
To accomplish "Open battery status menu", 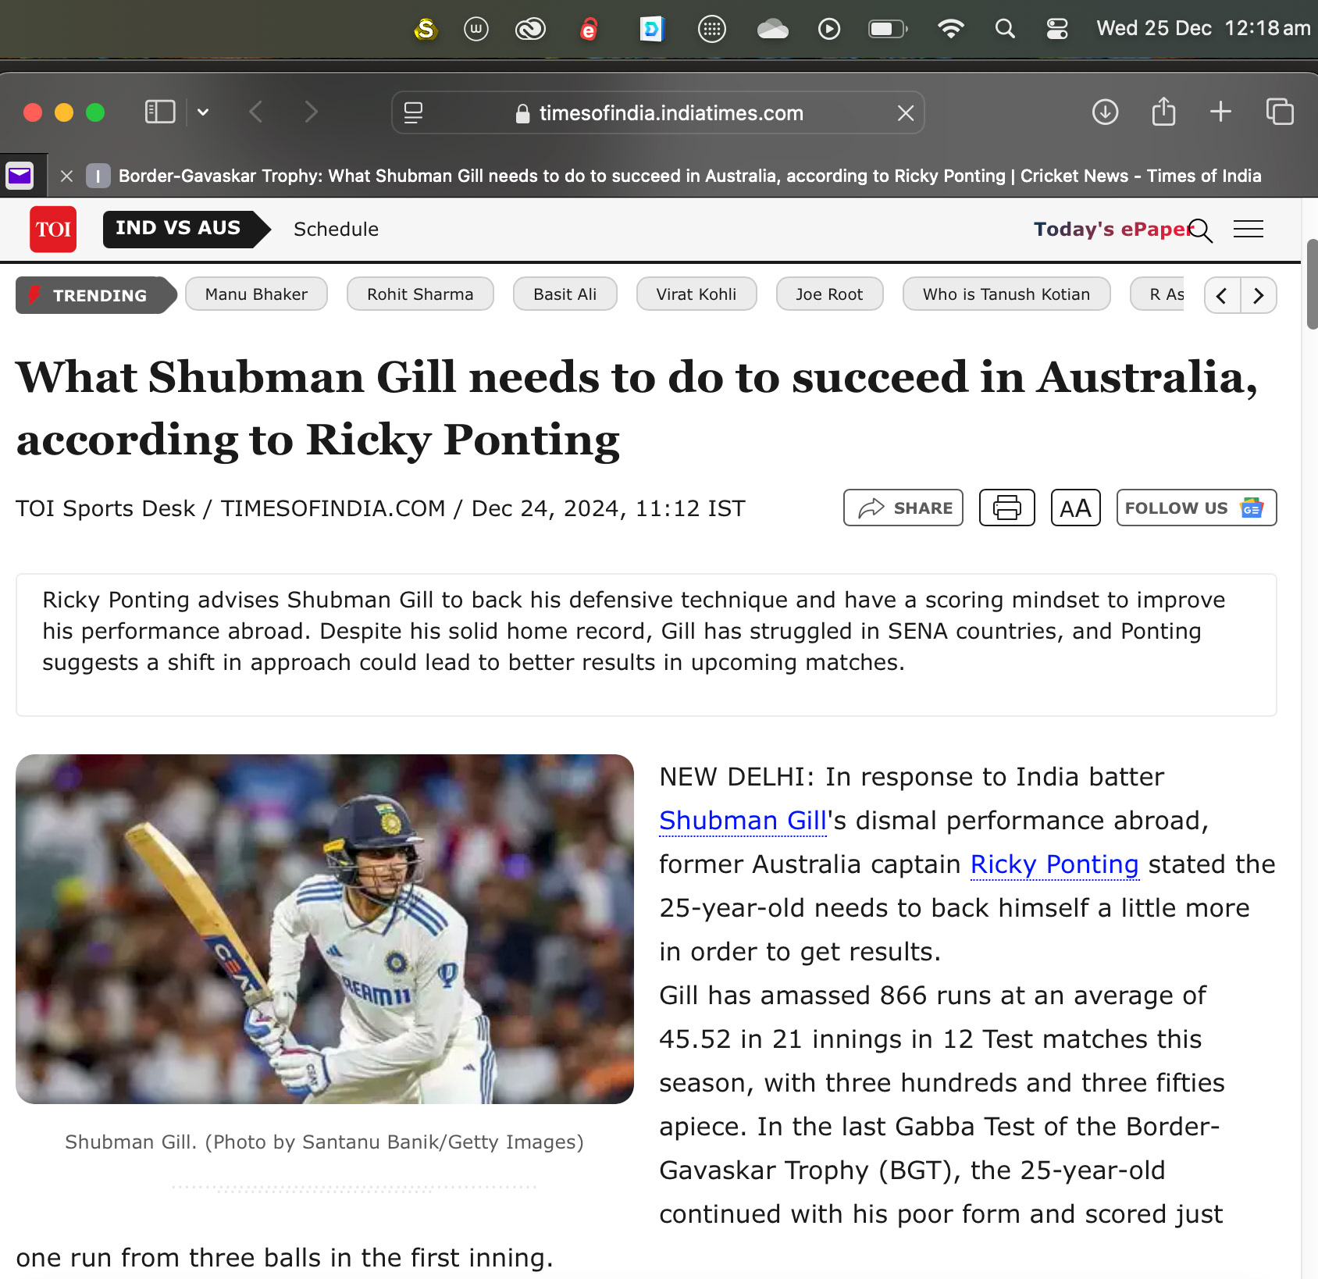I will pyautogui.click(x=888, y=29).
